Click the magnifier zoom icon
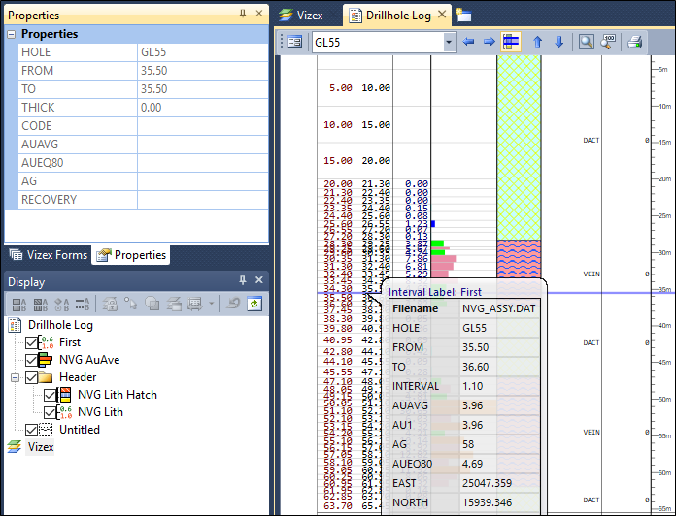Screen dimensions: 676x516 [x=586, y=42]
